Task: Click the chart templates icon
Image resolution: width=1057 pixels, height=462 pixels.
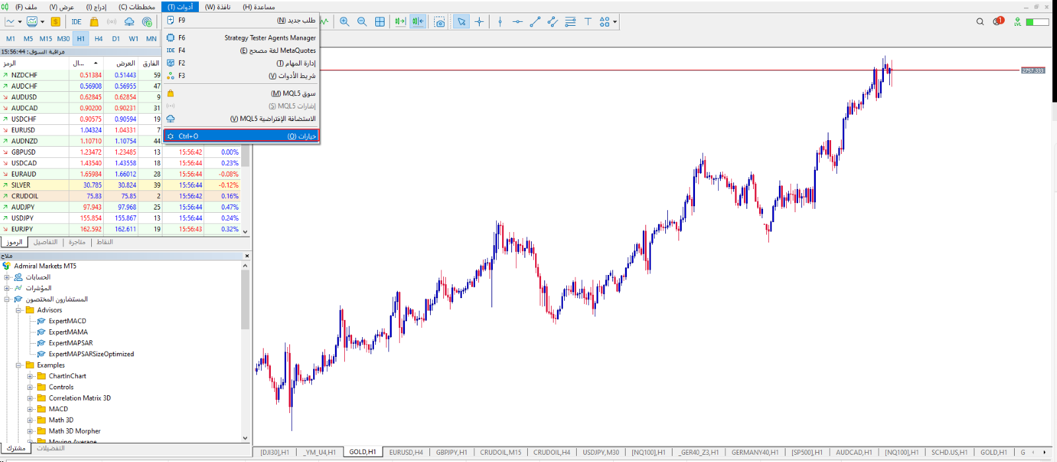Action: pyautogui.click(x=32, y=22)
